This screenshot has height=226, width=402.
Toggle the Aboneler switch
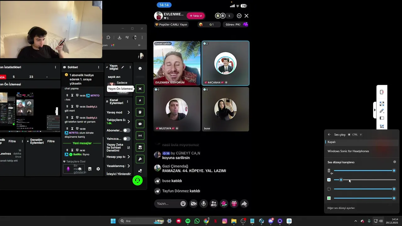[127, 130]
